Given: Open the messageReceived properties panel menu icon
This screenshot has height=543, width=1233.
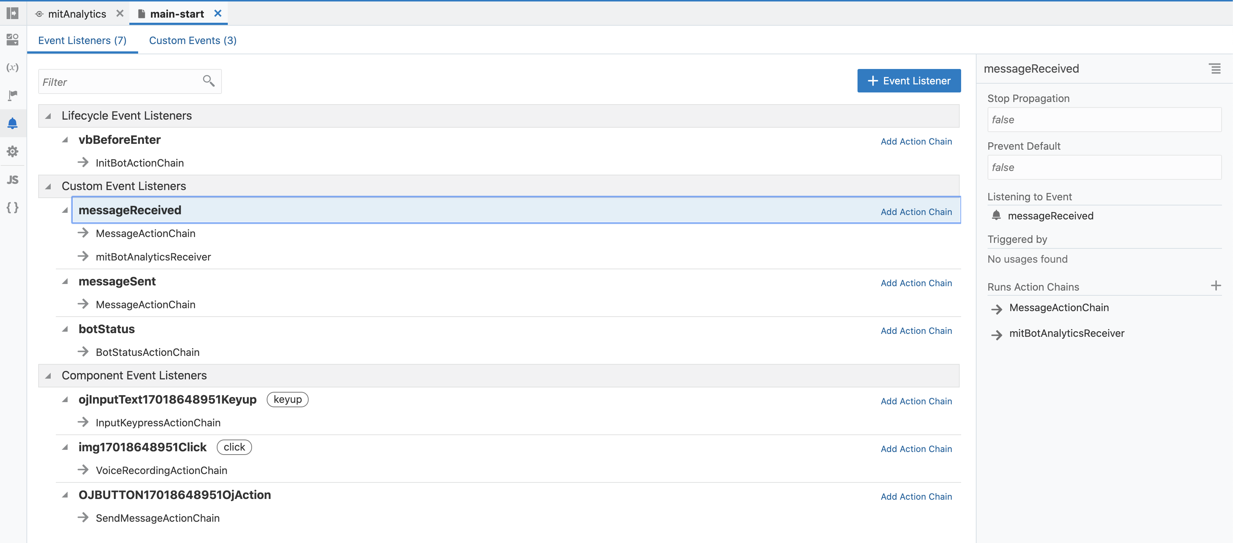Looking at the screenshot, I should tap(1214, 69).
